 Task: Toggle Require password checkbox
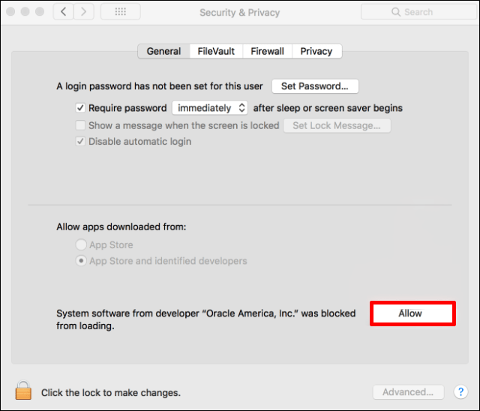[81, 108]
